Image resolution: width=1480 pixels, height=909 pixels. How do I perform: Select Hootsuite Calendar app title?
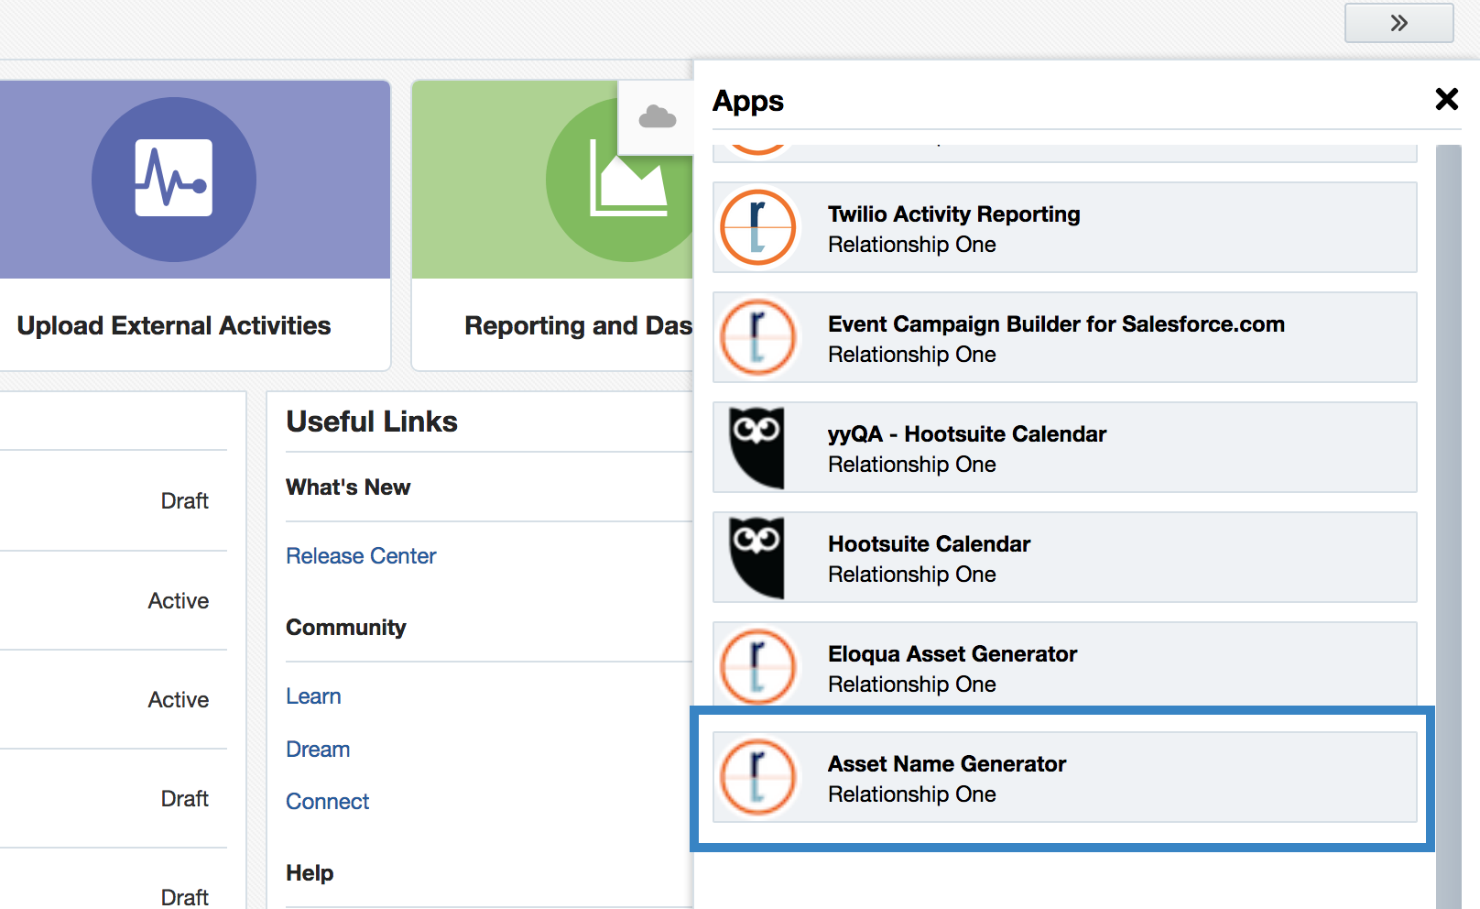(930, 544)
